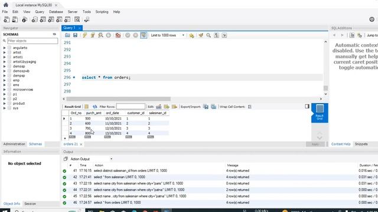Close the orders 21 result tab
Screen dimensions: 378x212
coord(81,144)
